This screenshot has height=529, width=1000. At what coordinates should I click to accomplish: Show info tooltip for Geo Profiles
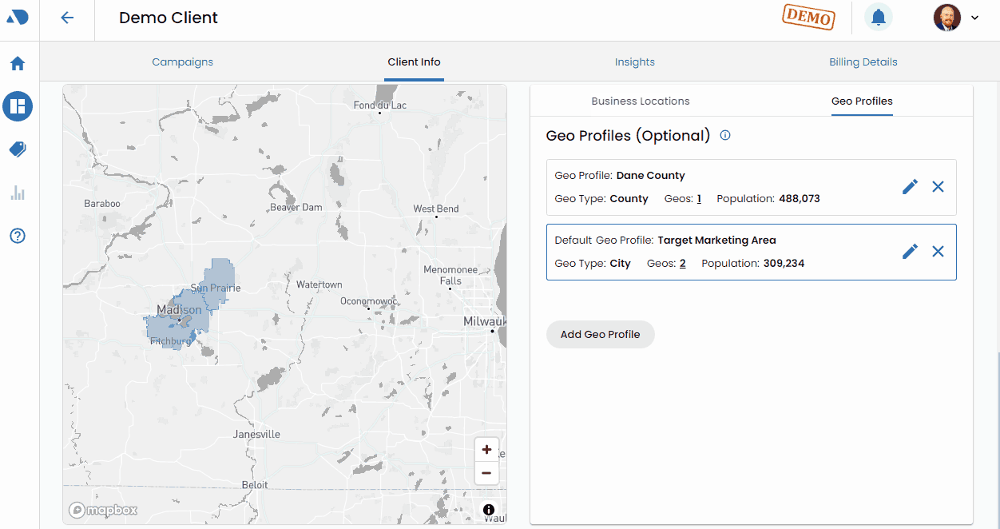[x=725, y=135]
